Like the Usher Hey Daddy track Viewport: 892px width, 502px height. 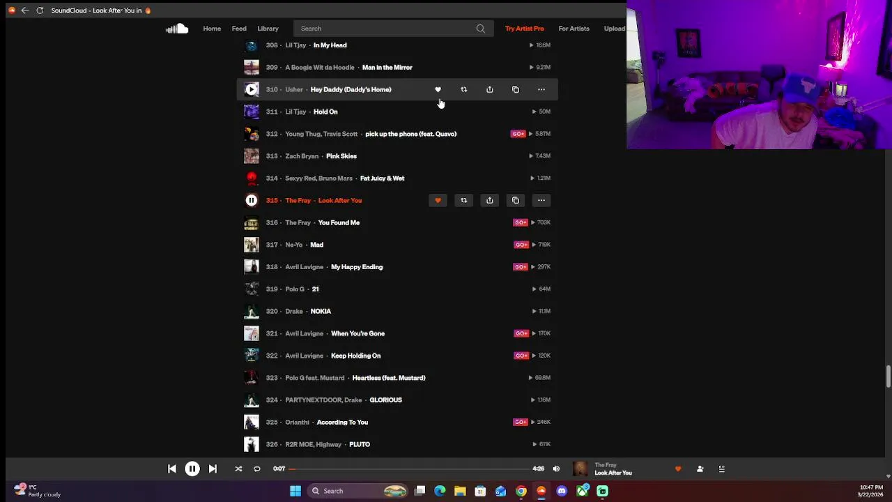pos(438,89)
